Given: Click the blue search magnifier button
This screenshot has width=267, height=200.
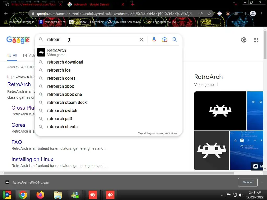Looking at the screenshot, I should (x=175, y=40).
